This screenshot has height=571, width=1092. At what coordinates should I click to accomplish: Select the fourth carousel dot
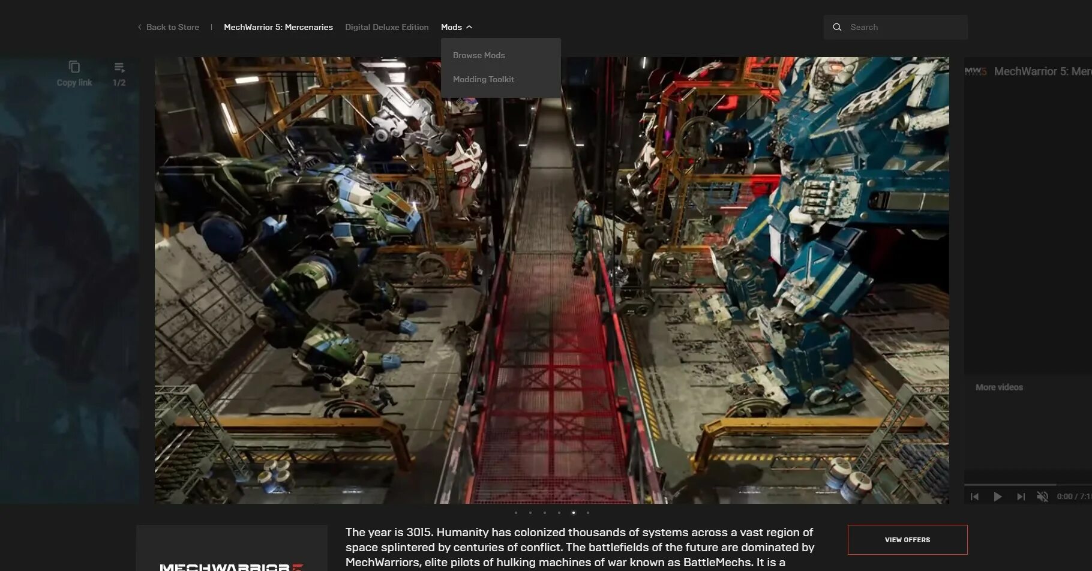[x=559, y=513]
